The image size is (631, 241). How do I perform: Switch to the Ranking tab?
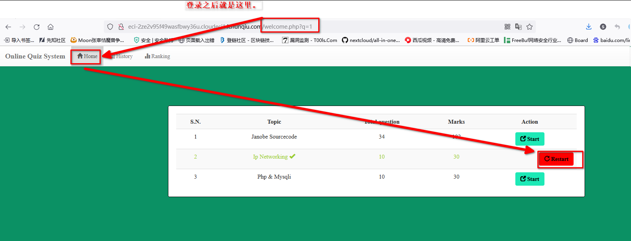pos(157,56)
